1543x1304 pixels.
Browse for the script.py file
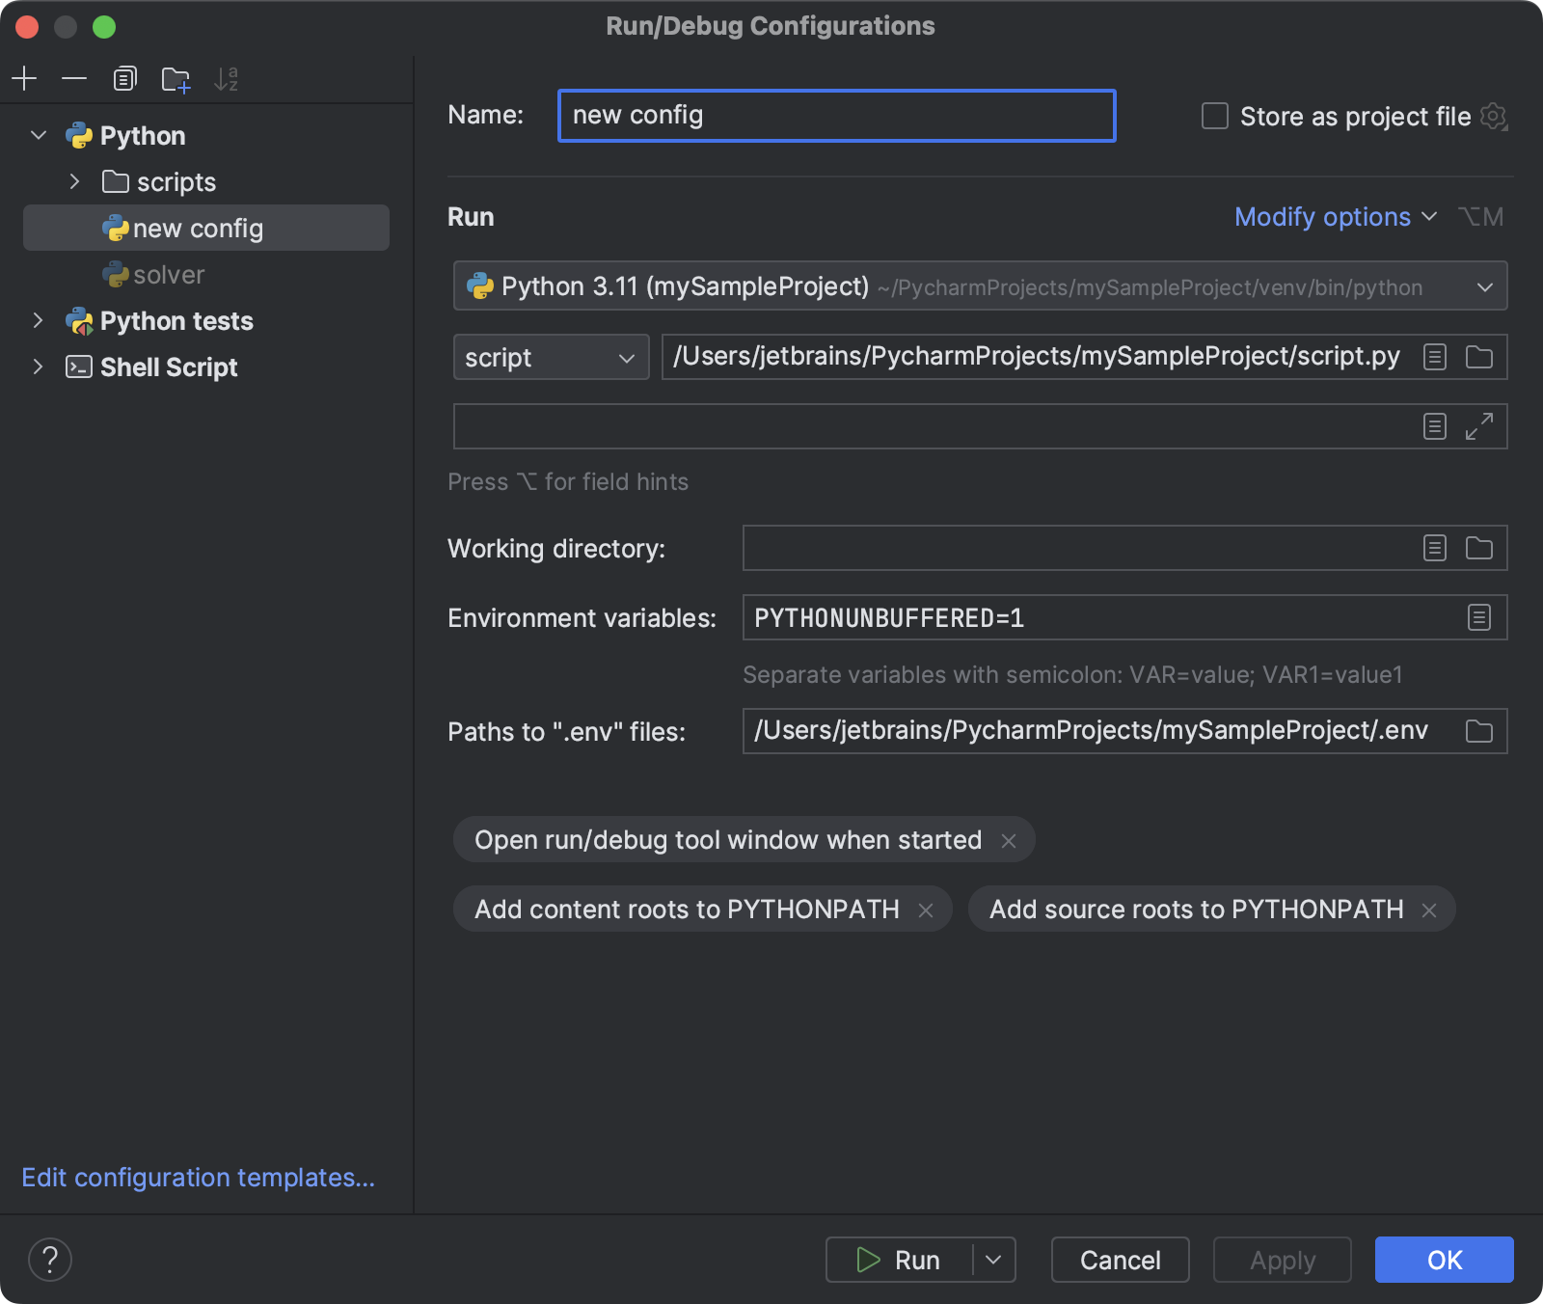[x=1479, y=357]
